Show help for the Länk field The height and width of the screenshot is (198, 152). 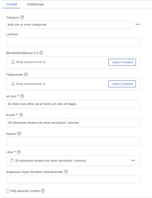(x=19, y=152)
